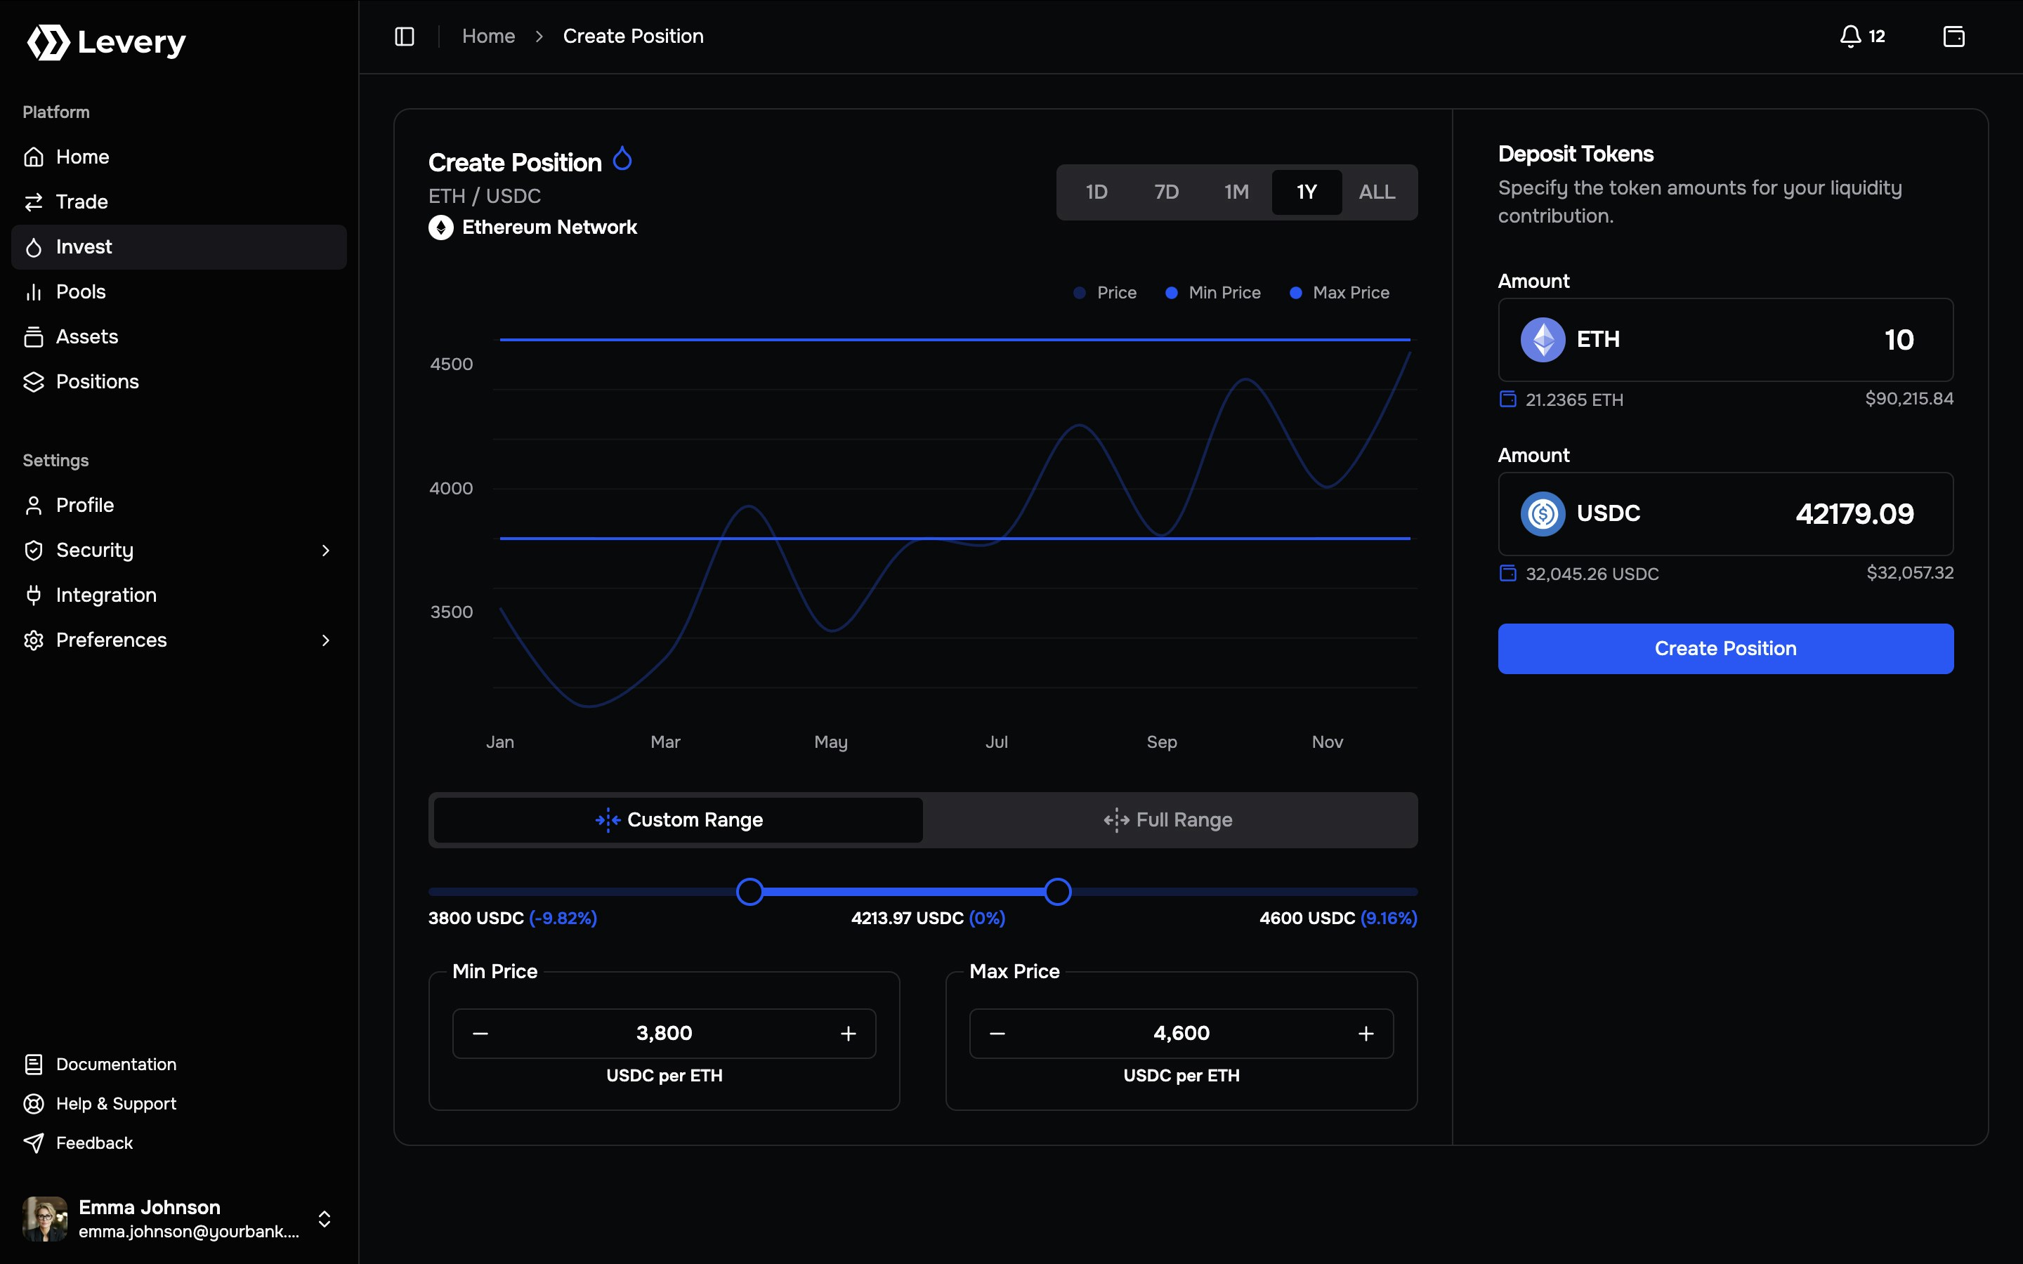Expand the Security settings submenu
The width and height of the screenshot is (2023, 1264).
click(325, 550)
